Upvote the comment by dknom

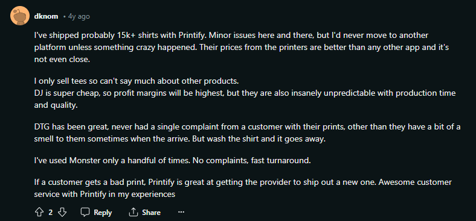(x=39, y=212)
